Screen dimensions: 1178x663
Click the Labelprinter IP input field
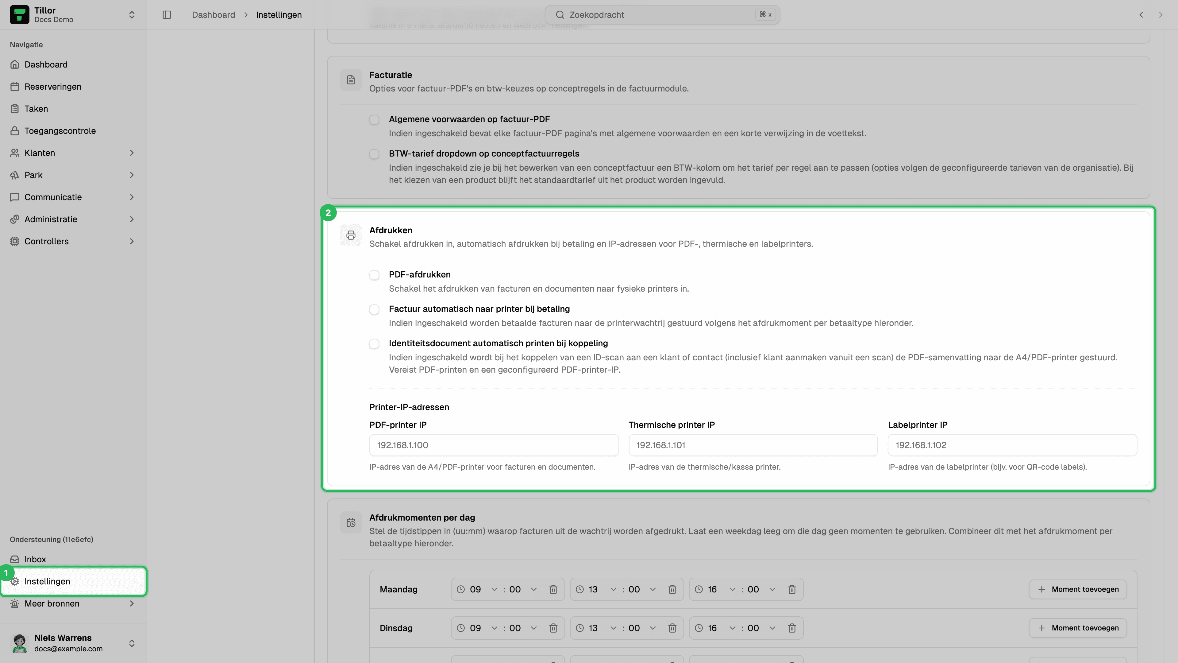(x=1012, y=445)
